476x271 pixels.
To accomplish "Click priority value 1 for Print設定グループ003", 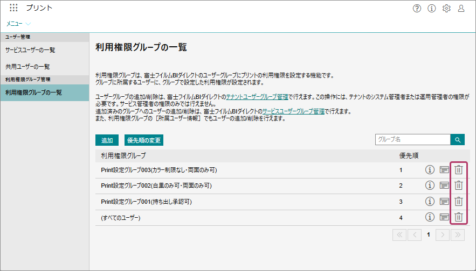I will click(401, 170).
